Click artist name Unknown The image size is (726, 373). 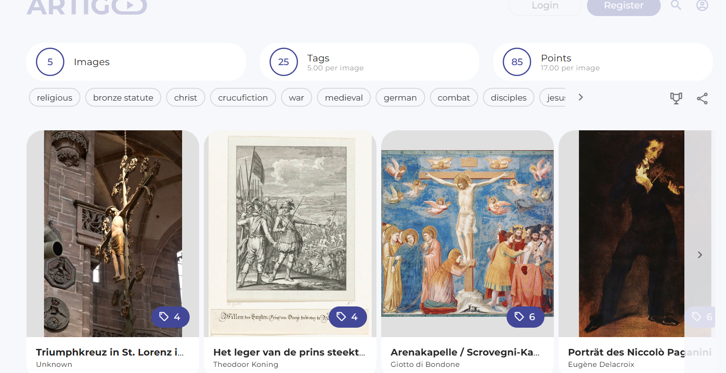[x=54, y=365]
